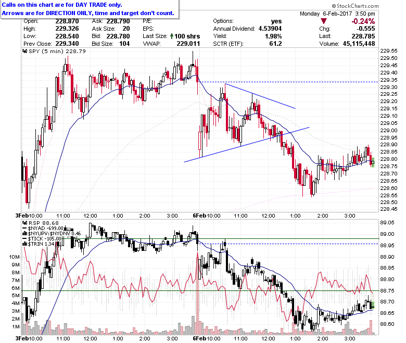Click the green up arrow before 100 shrs
406x343 pixels.
172,36
